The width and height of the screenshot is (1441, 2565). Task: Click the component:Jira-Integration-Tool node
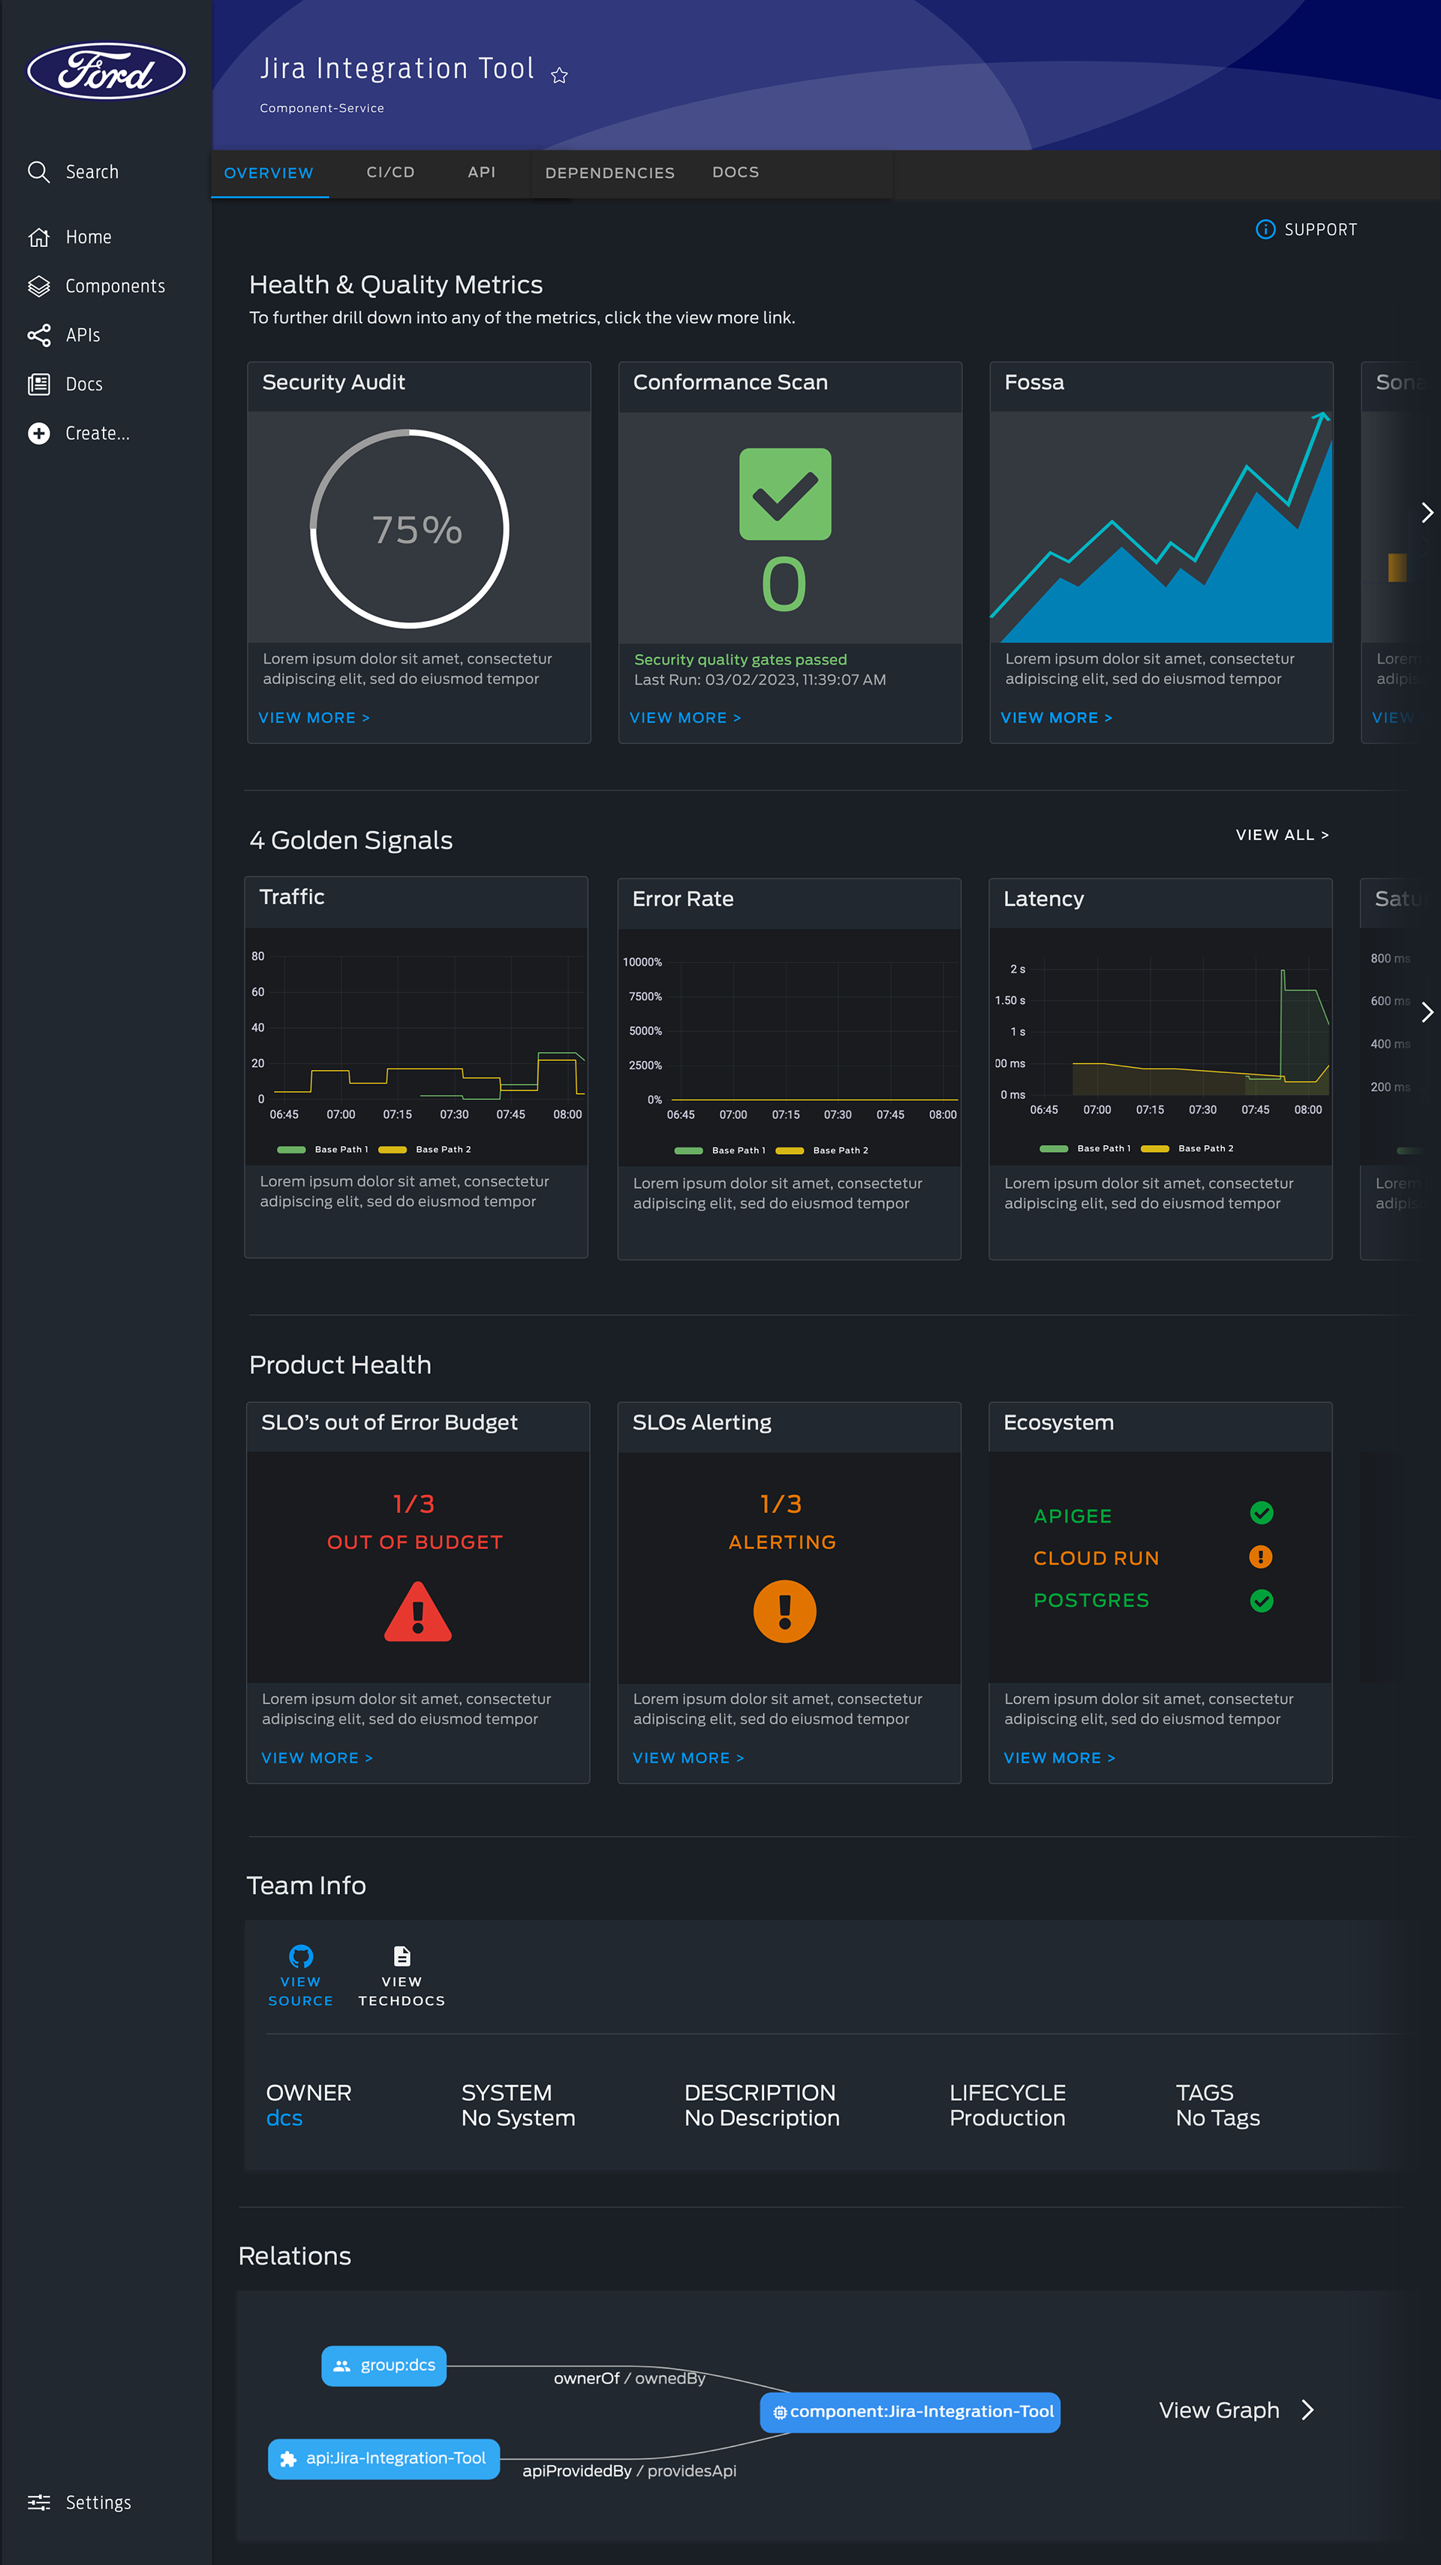910,2412
